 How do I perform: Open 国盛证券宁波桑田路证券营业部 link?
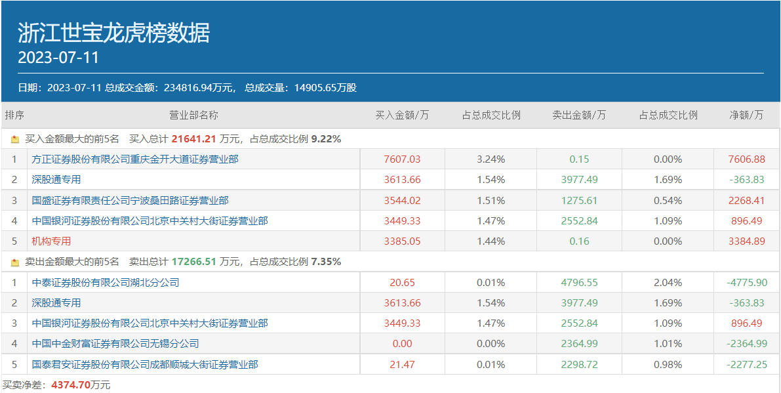[x=130, y=200]
